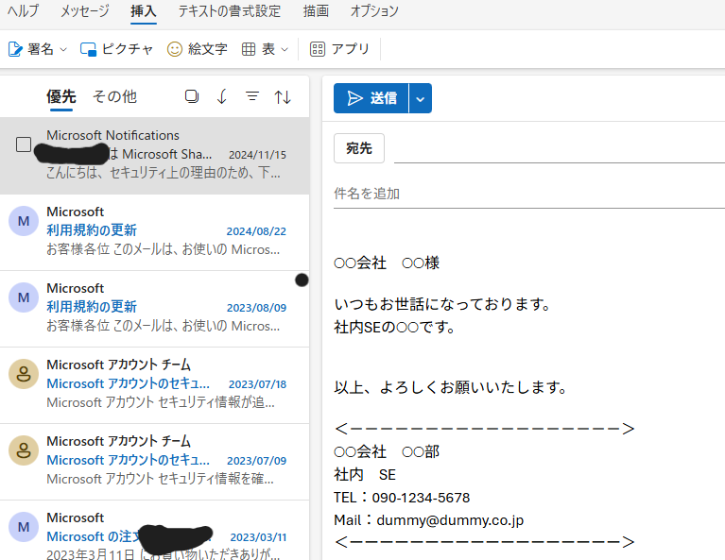Screen dimensions: 725x560
Task: Open the 2024/08/22 利用規約の更新 email
Action: coord(154,231)
